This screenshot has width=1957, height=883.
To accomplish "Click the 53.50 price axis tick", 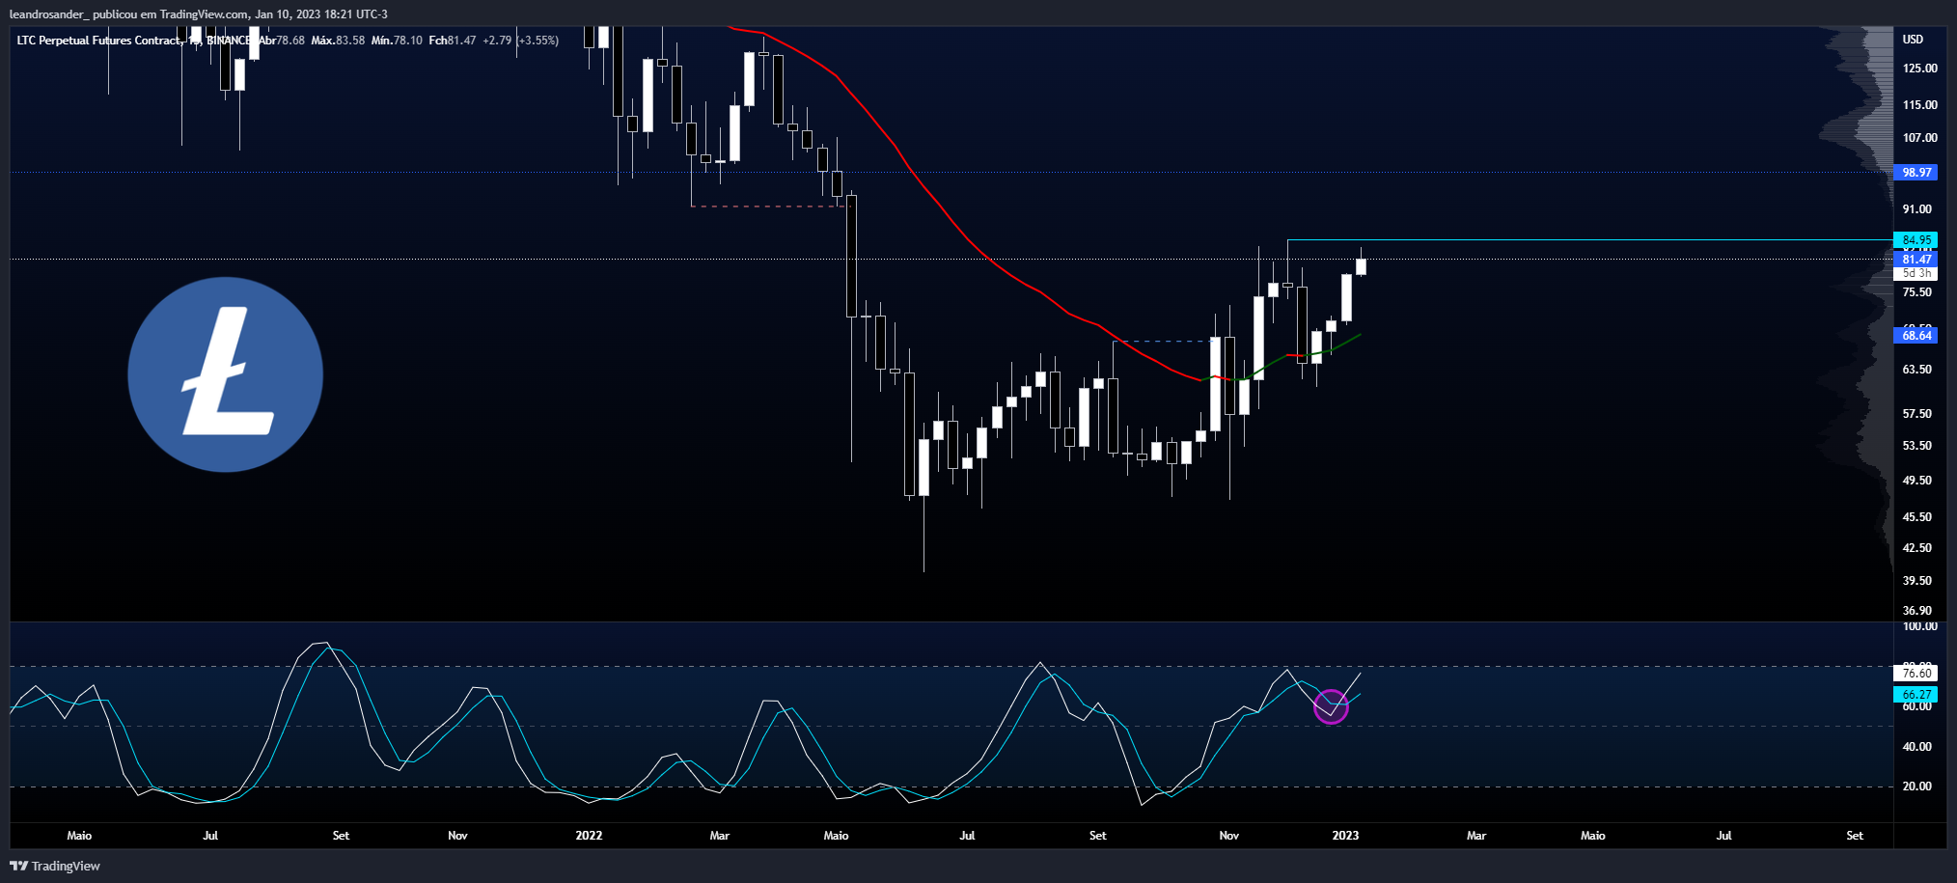I will point(1916,446).
